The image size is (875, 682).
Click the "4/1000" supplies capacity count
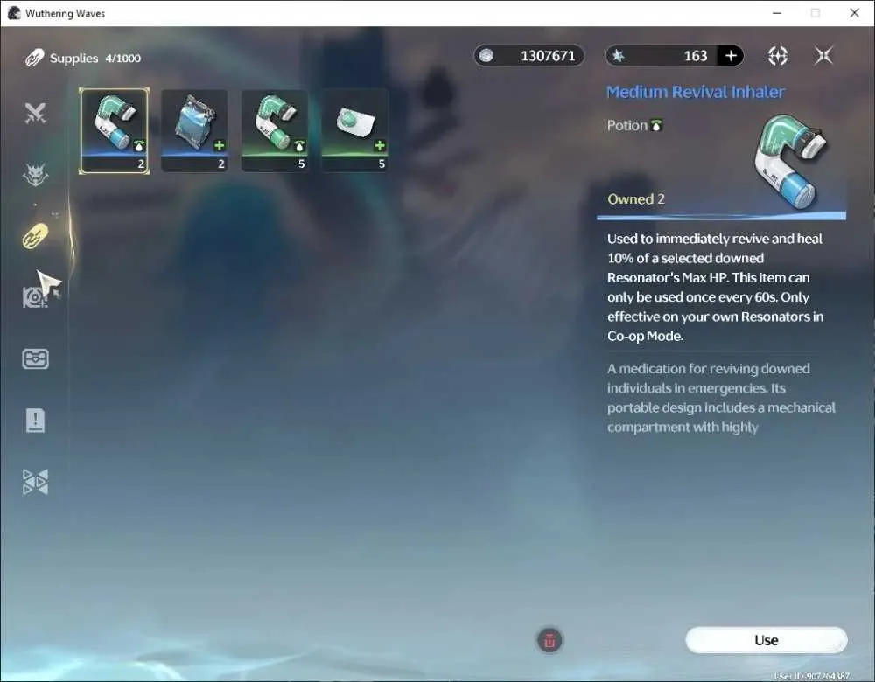[123, 58]
